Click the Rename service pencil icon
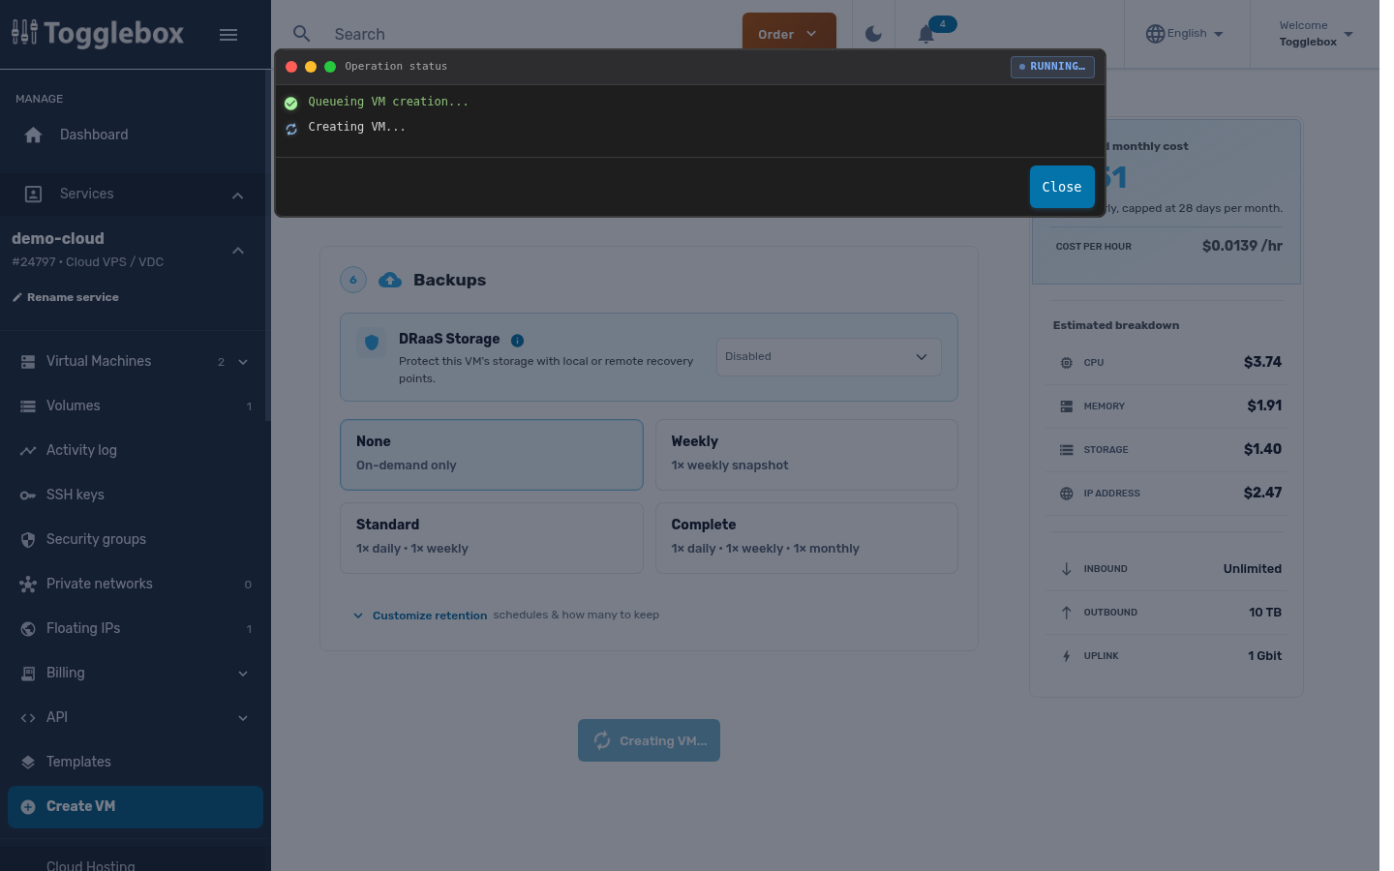The image size is (1394, 871). click(16, 297)
